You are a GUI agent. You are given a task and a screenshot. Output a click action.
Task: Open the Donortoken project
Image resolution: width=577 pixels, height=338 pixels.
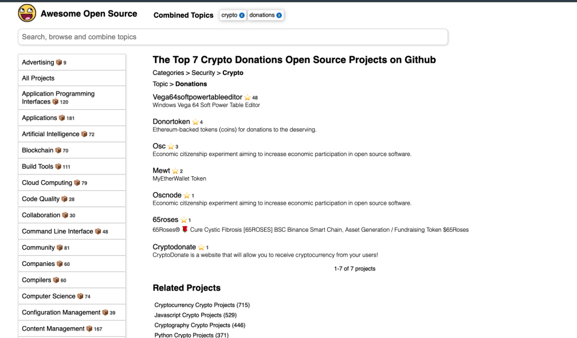171,122
